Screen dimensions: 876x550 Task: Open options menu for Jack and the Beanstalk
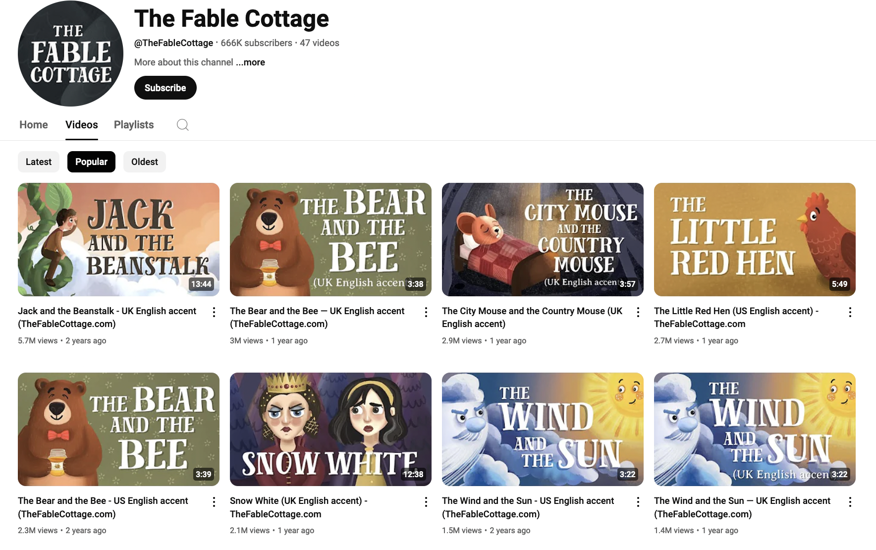tap(214, 312)
